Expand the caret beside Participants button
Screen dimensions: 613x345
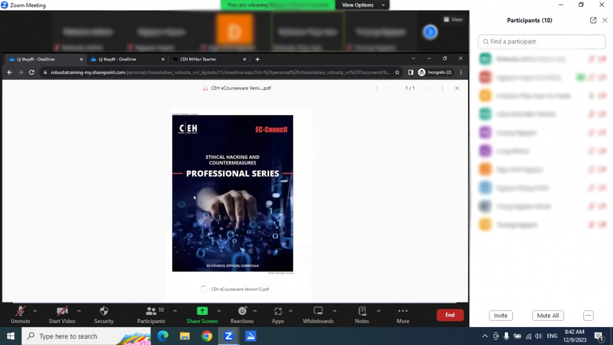175,311
